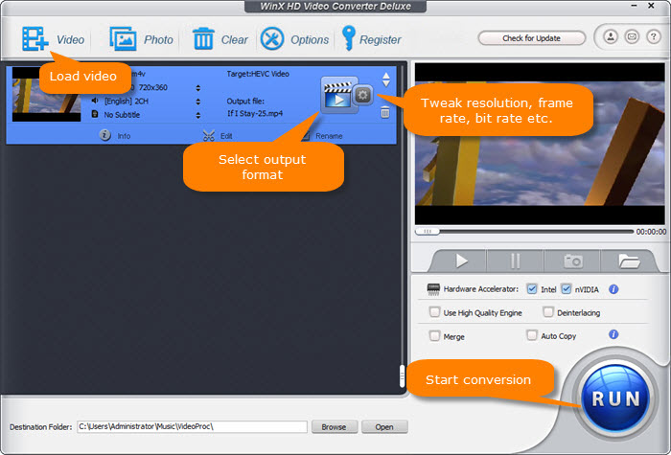The height and width of the screenshot is (455, 671).
Task: Play the preview video
Action: coord(460,261)
